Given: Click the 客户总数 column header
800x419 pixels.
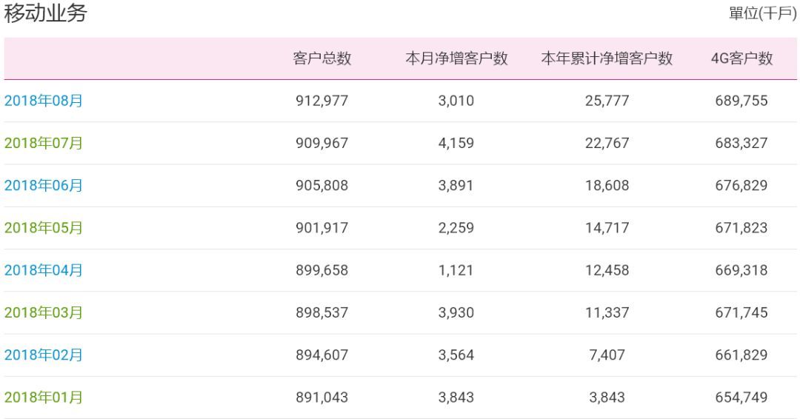Looking at the screenshot, I should (x=322, y=58).
